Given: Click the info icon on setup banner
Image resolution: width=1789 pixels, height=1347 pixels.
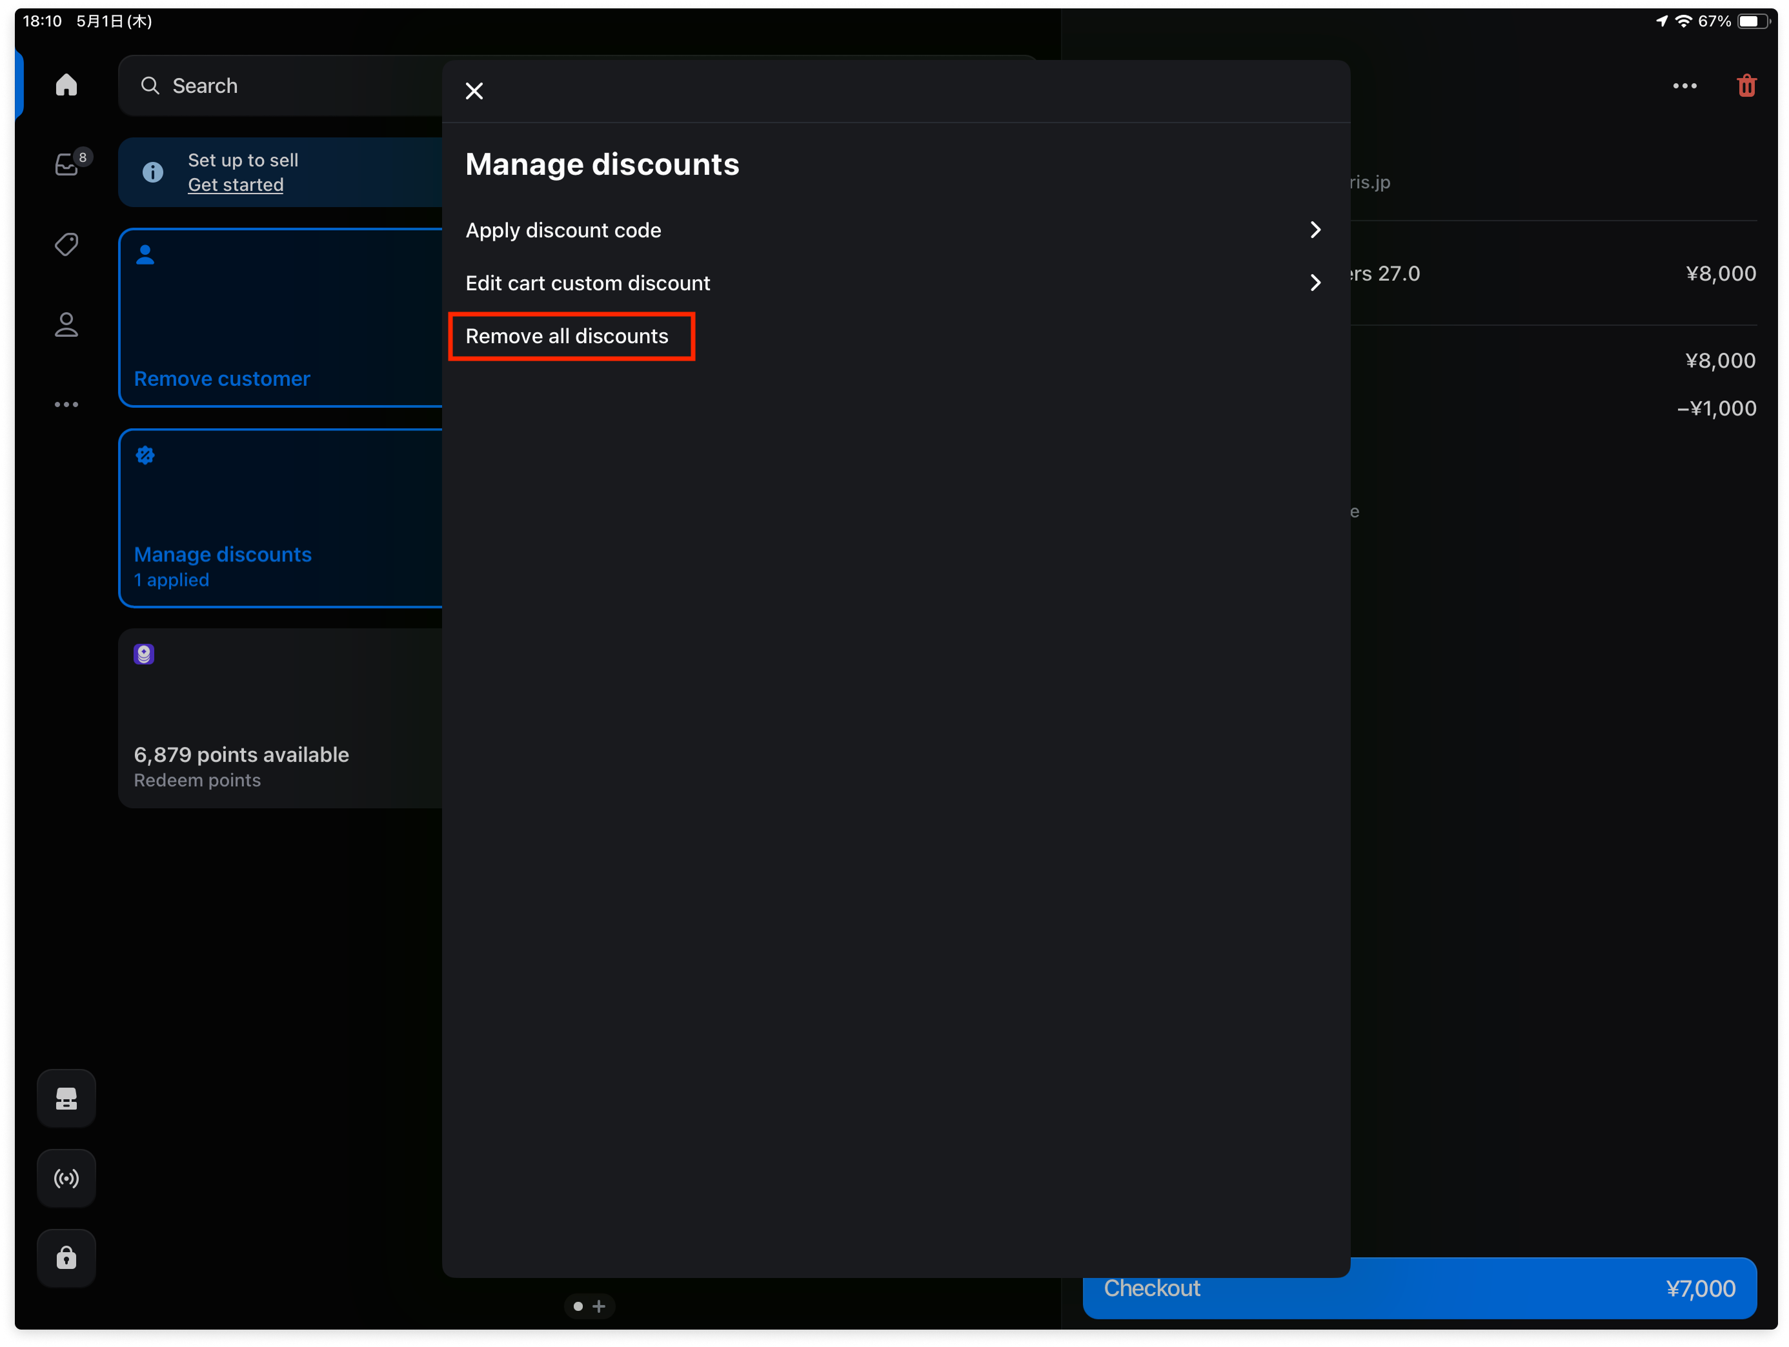Looking at the screenshot, I should click(x=152, y=172).
